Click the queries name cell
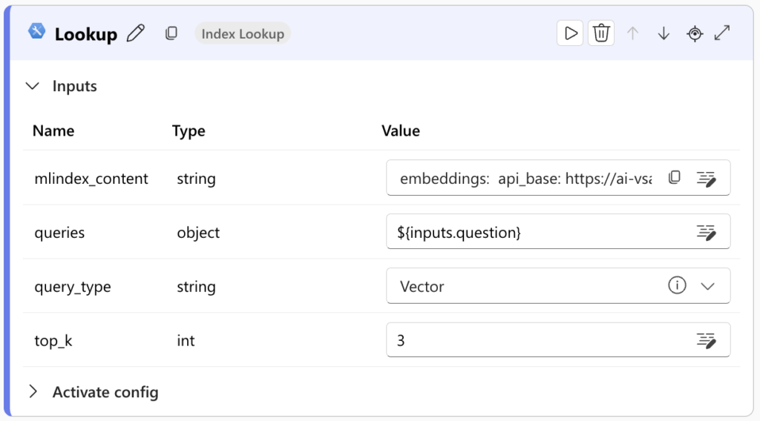The image size is (760, 421). 59,233
